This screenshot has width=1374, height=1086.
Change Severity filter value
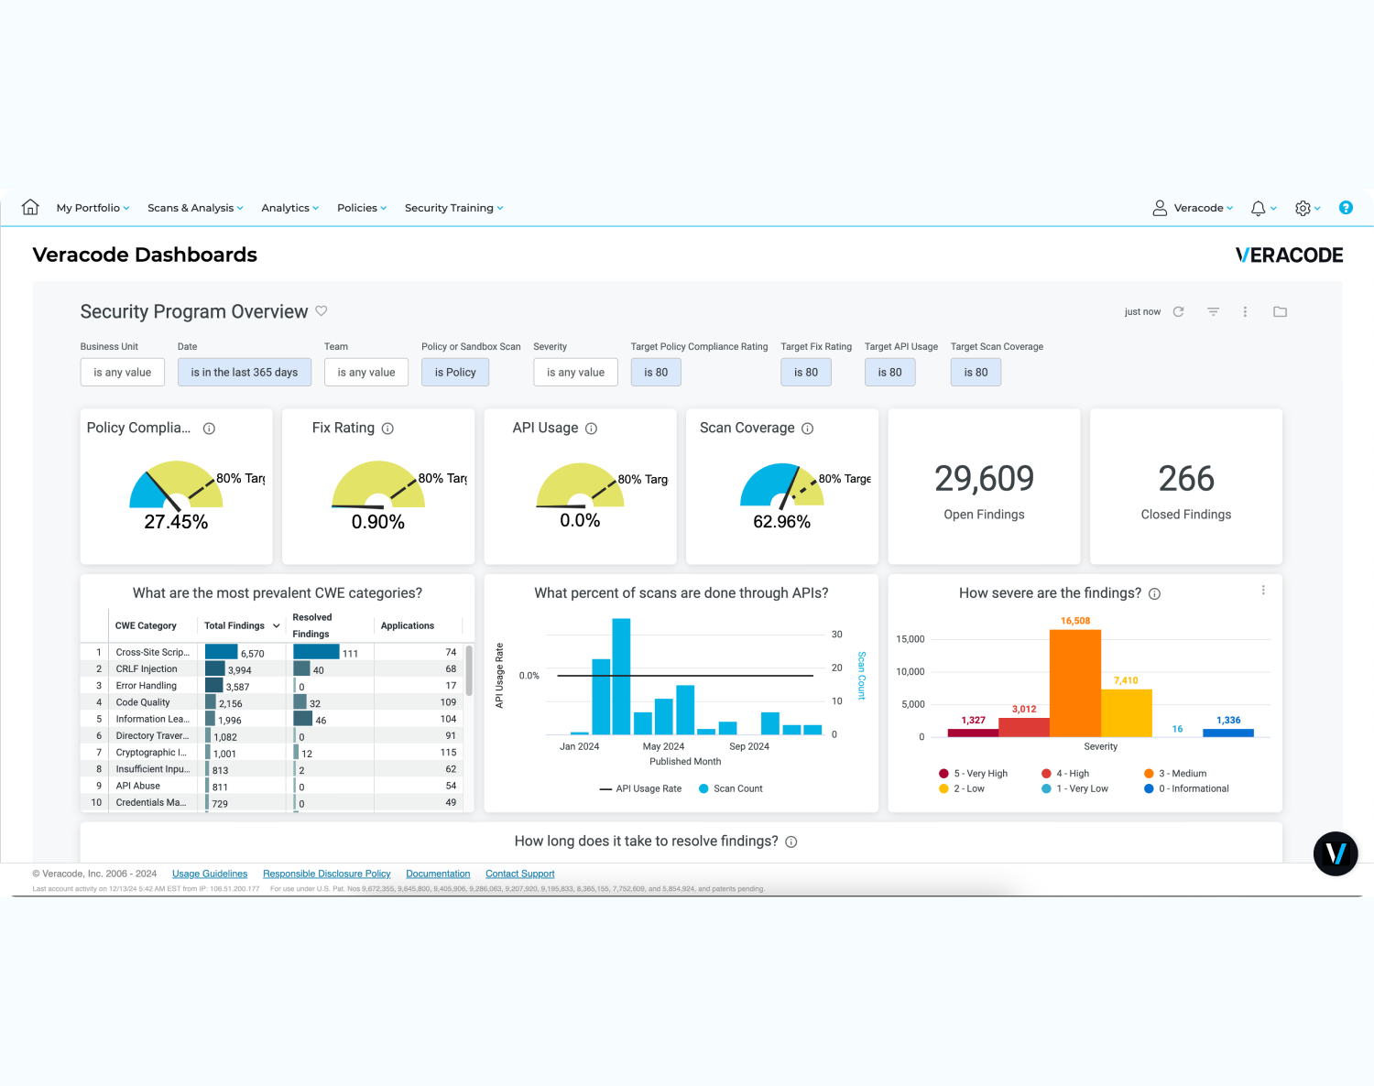point(576,373)
